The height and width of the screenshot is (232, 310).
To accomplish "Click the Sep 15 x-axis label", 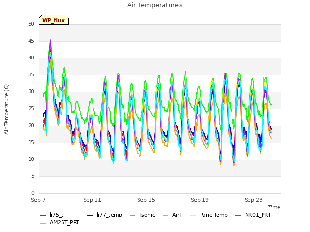I will tap(146, 200).
